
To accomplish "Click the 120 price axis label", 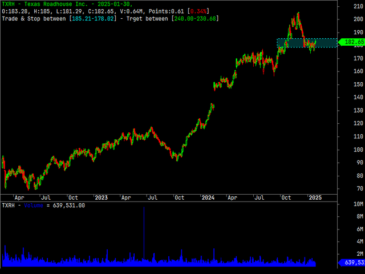I will coord(358,123).
